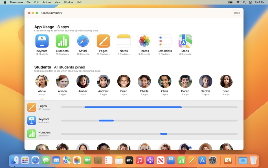Open the Window menu

tap(69, 2)
